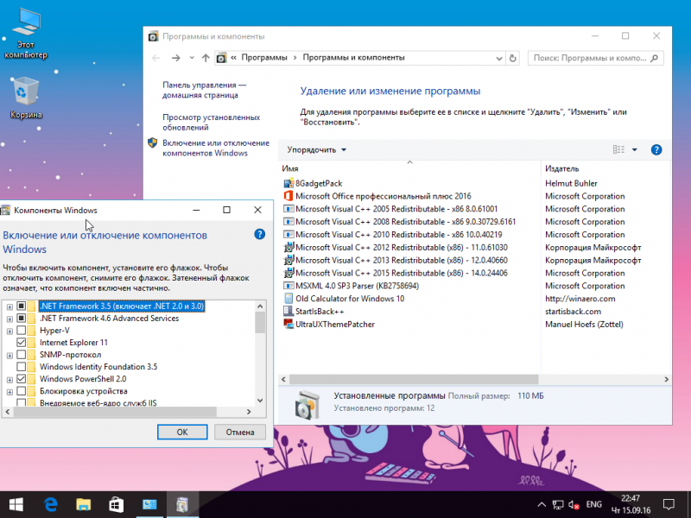
Task: Click the 8GadgetPack program icon
Action: 288,183
